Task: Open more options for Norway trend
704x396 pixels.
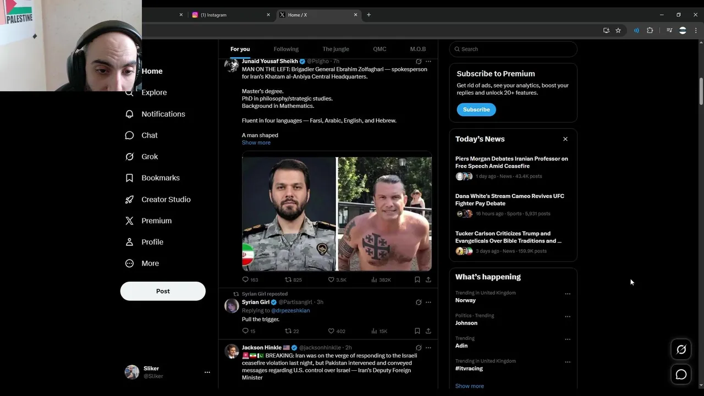Action: tap(568, 294)
